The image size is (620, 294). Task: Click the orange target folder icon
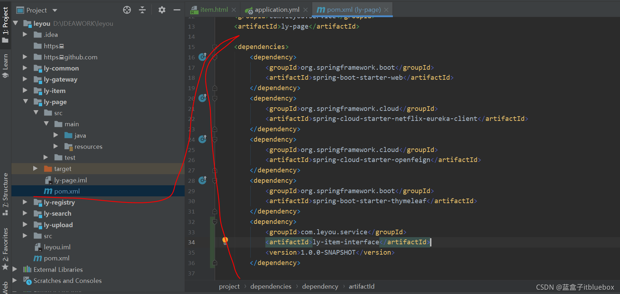click(48, 168)
